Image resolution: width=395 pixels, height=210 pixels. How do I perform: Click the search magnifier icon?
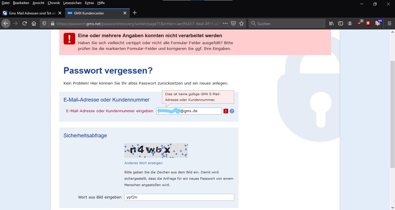tap(253, 24)
